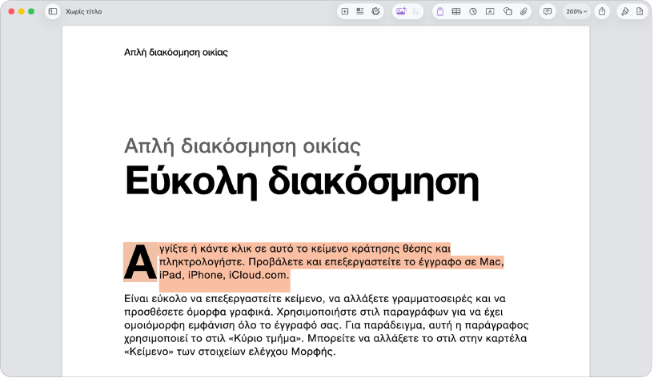654x378 pixels.
Task: Insert a shape from the toolbar
Action: pos(508,12)
